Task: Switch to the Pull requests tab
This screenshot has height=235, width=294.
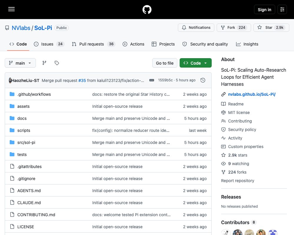Action: [93, 44]
